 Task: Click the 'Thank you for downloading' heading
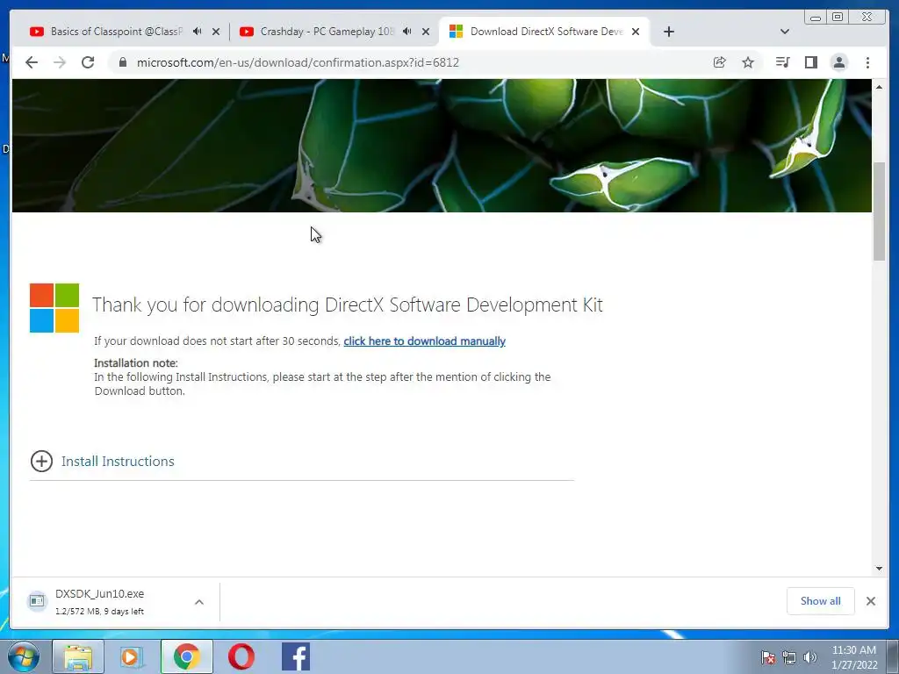348,305
